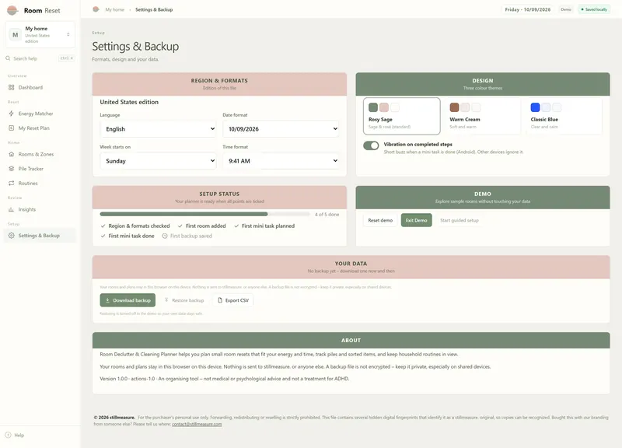622x448 pixels.
Task: Click the download arrow icon in Download backup
Action: 107,300
